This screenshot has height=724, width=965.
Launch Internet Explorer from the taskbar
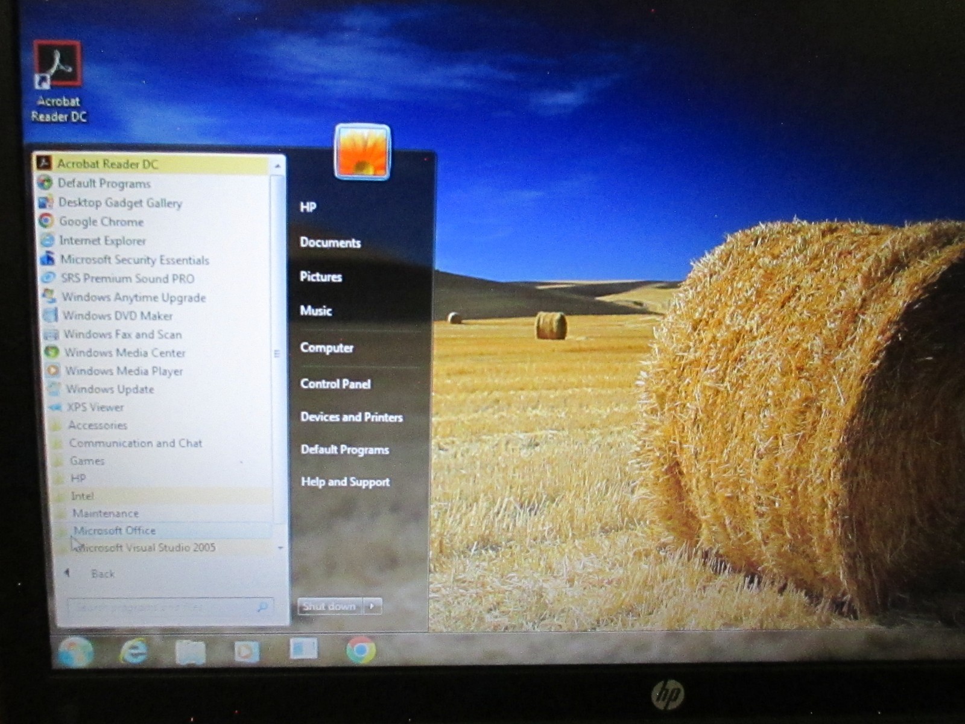tap(133, 652)
